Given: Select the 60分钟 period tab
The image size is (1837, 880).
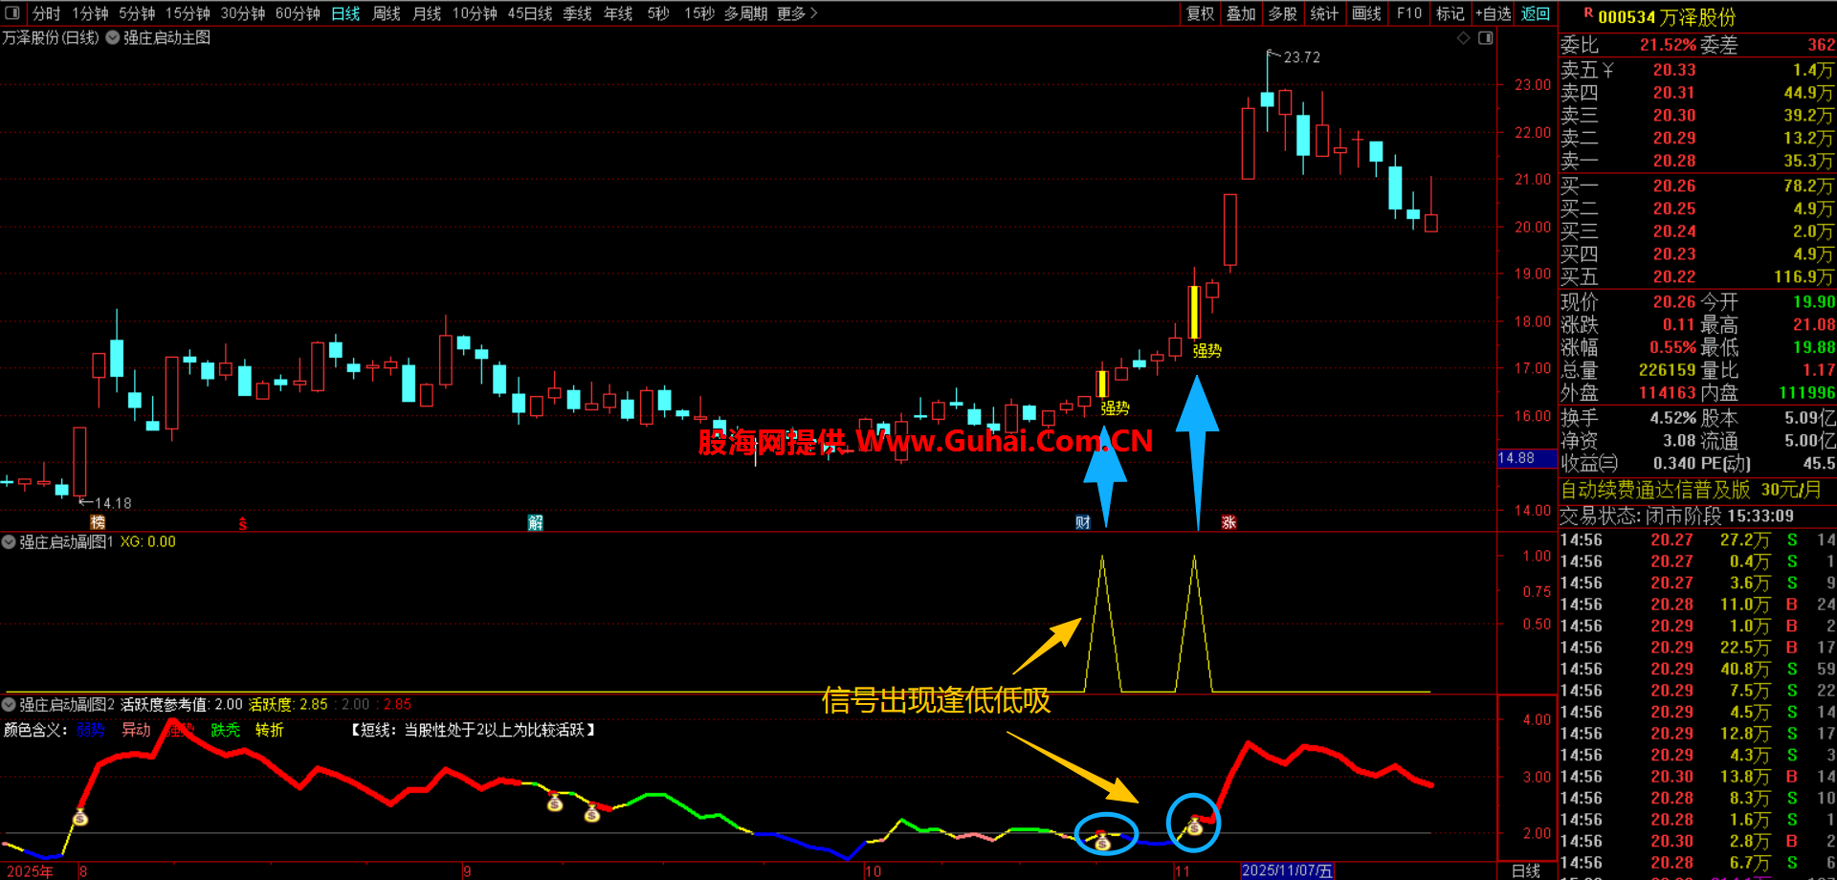Looking at the screenshot, I should tap(298, 13).
